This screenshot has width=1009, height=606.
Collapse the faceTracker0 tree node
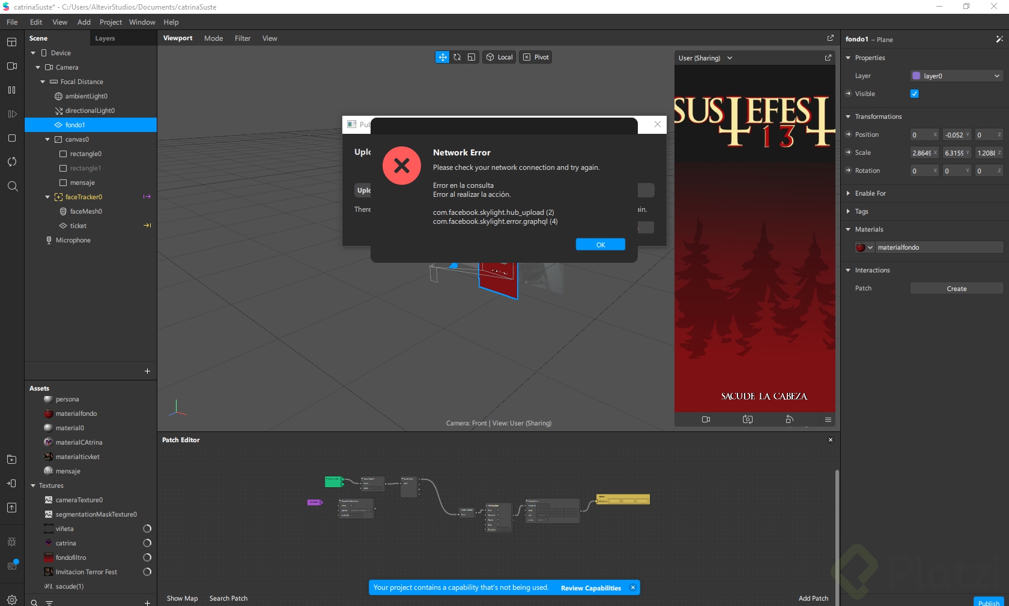(47, 197)
